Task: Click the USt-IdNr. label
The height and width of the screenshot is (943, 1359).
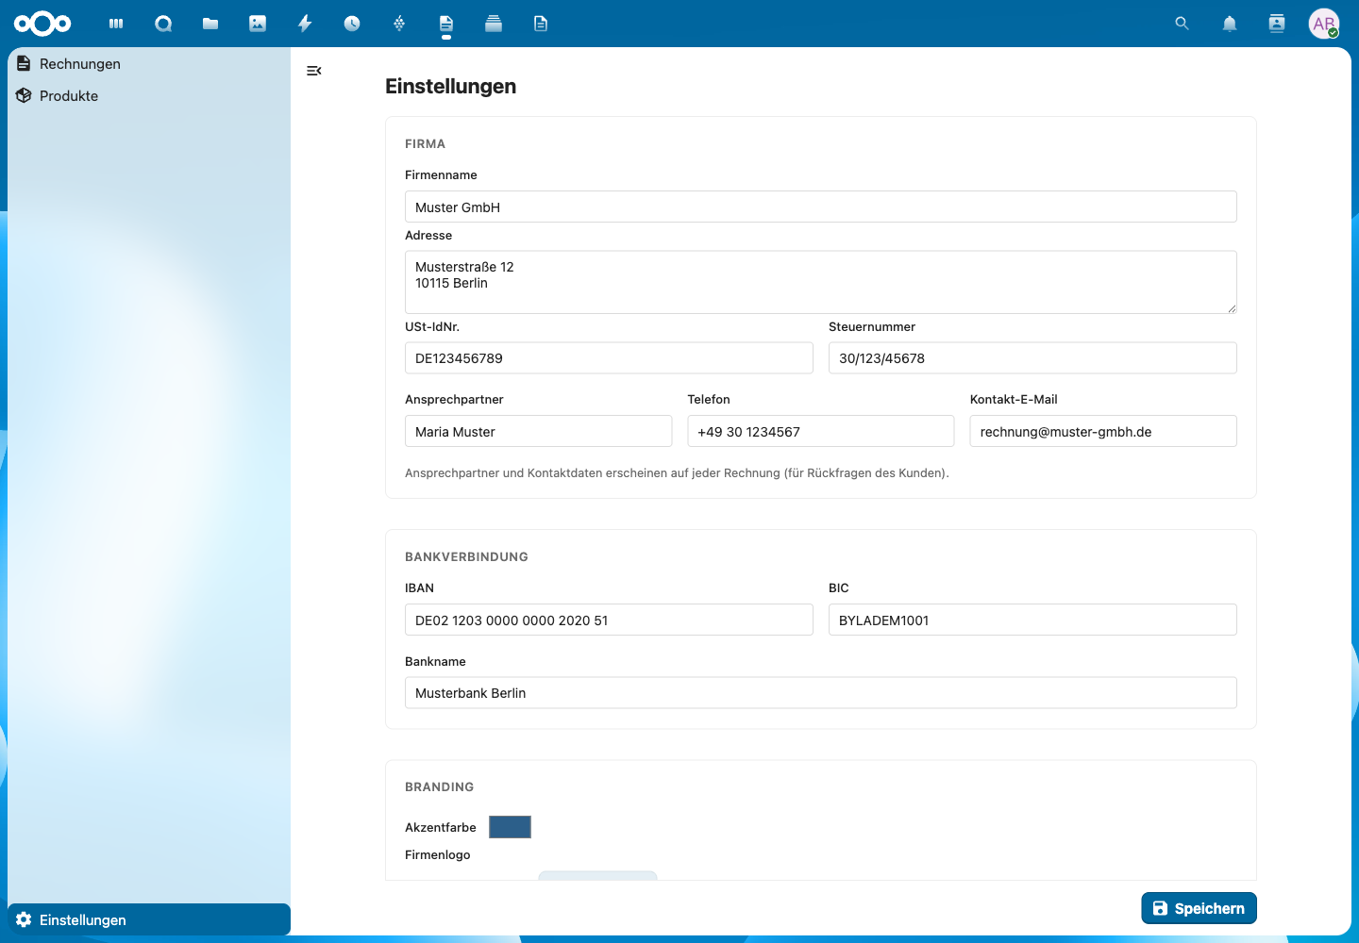Action: (432, 327)
